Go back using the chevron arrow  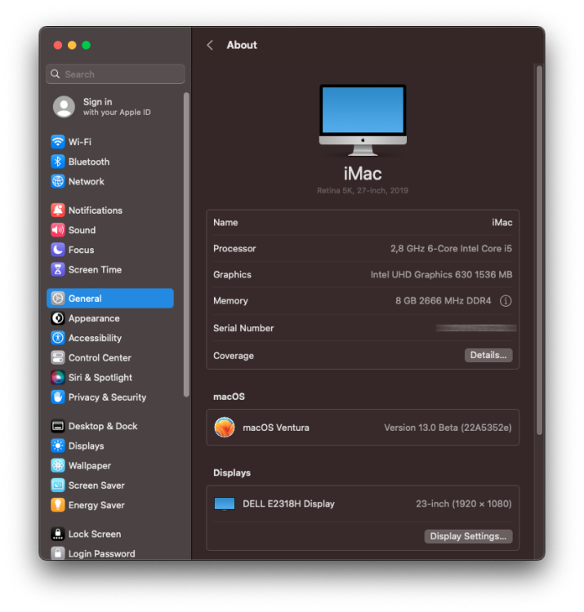(x=210, y=45)
